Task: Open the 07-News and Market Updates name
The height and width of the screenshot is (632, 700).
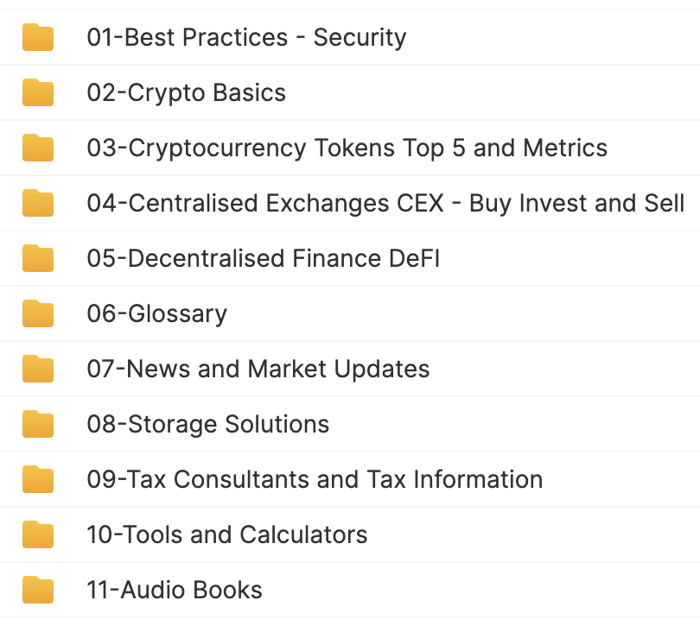Action: click(x=258, y=370)
